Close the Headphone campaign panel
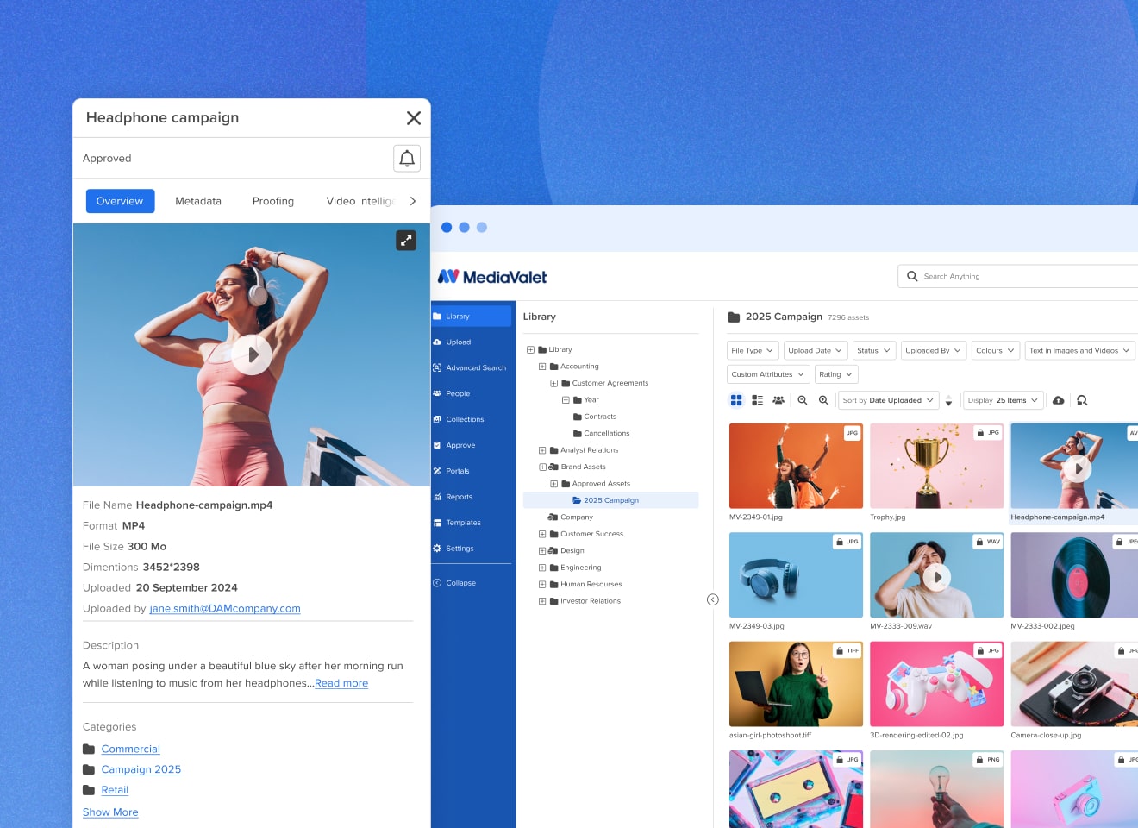 (x=414, y=118)
